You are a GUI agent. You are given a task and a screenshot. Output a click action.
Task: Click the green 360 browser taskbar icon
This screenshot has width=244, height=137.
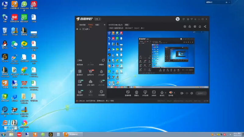click(x=43, y=134)
